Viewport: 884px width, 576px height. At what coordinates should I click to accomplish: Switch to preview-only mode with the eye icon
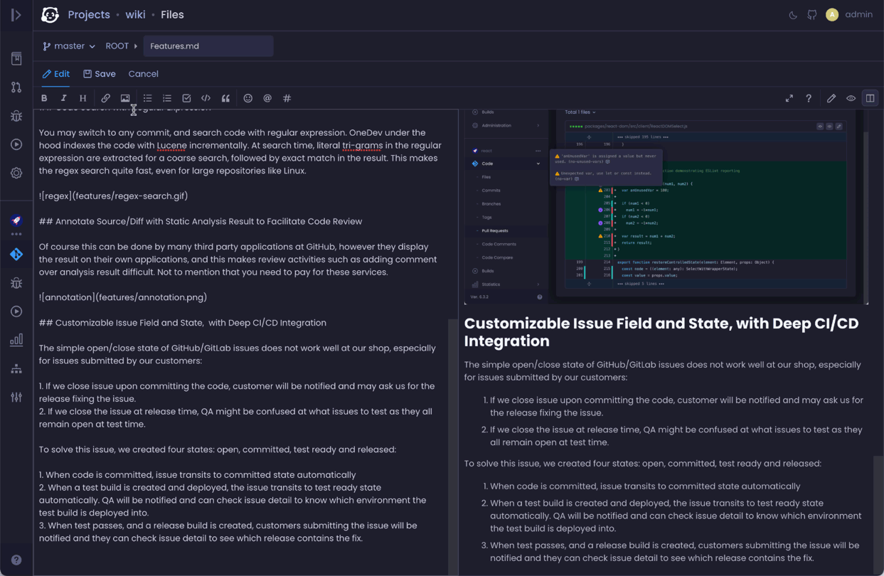[x=851, y=98]
